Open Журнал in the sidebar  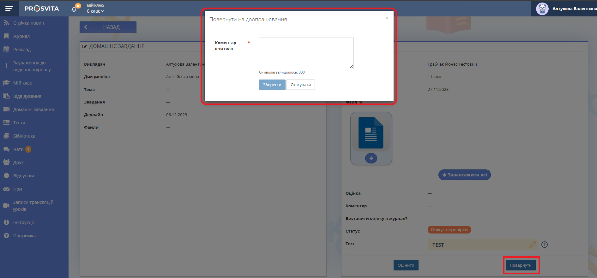21,36
